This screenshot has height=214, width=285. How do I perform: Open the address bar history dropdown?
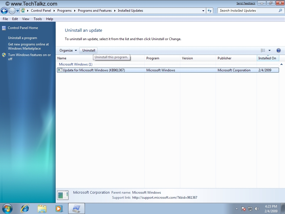pos(203,11)
